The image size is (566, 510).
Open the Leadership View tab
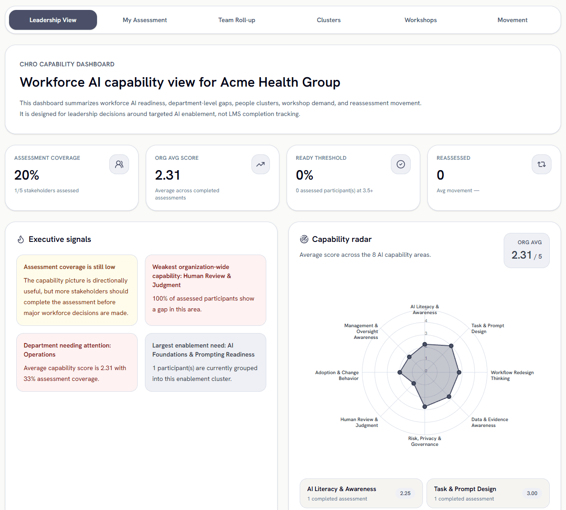coord(53,20)
